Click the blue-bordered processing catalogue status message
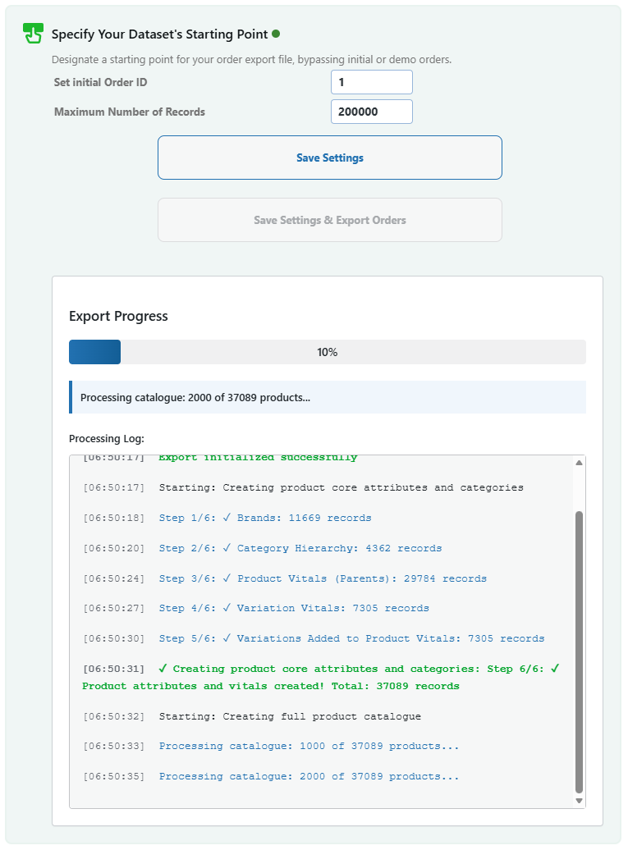Screen dimensions: 628x850 coord(328,398)
